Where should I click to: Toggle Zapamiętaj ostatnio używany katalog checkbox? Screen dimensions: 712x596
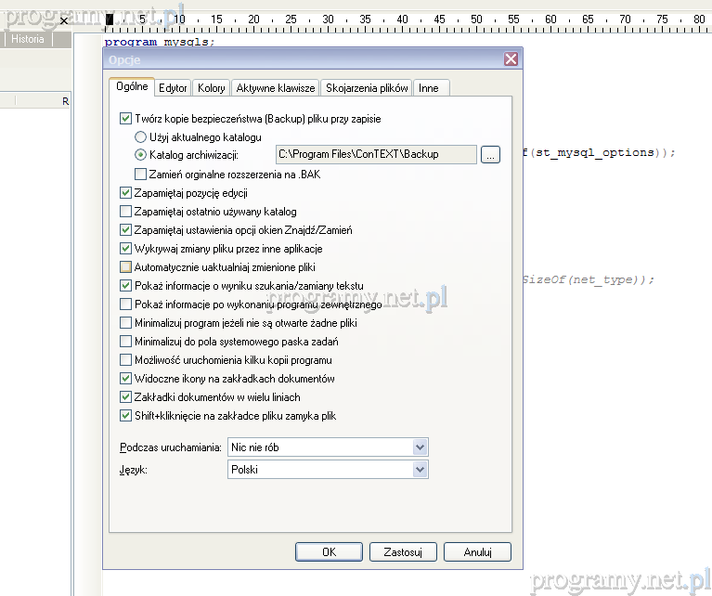point(126,212)
